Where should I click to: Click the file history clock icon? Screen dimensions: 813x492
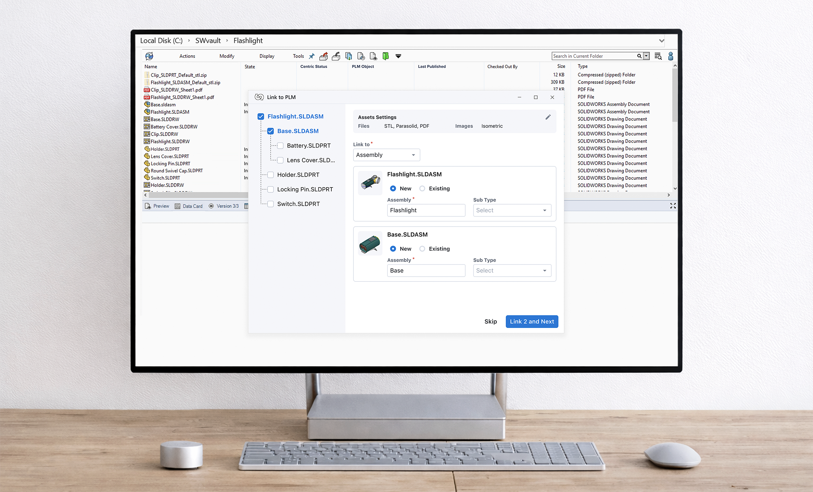point(361,56)
